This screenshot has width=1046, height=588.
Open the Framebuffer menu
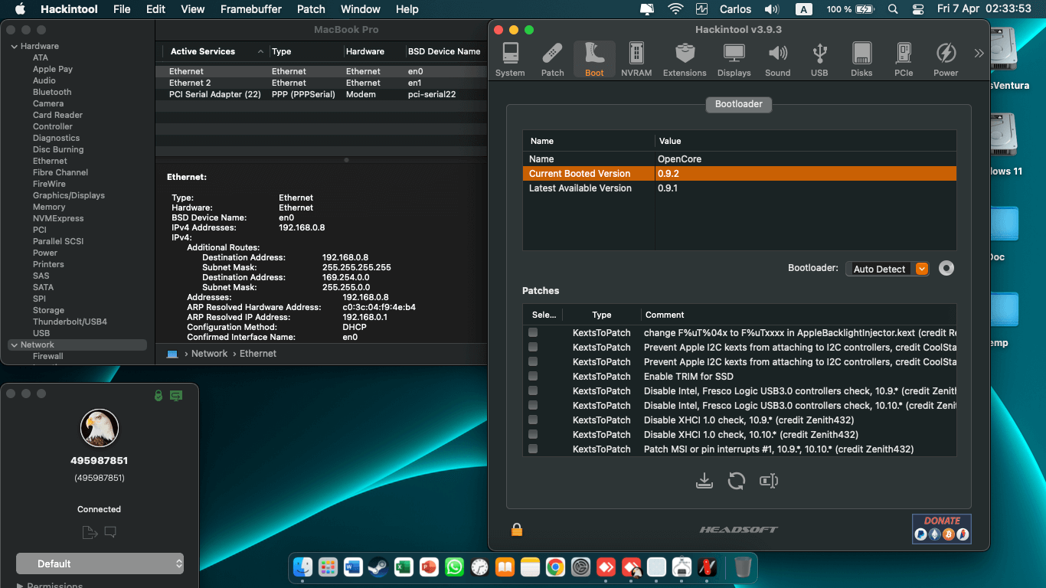251,9
